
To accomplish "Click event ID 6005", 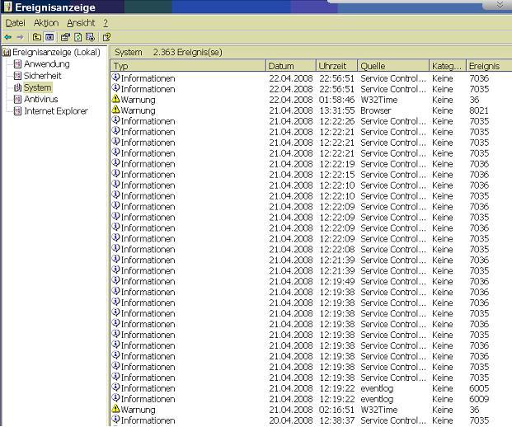I will 479,388.
